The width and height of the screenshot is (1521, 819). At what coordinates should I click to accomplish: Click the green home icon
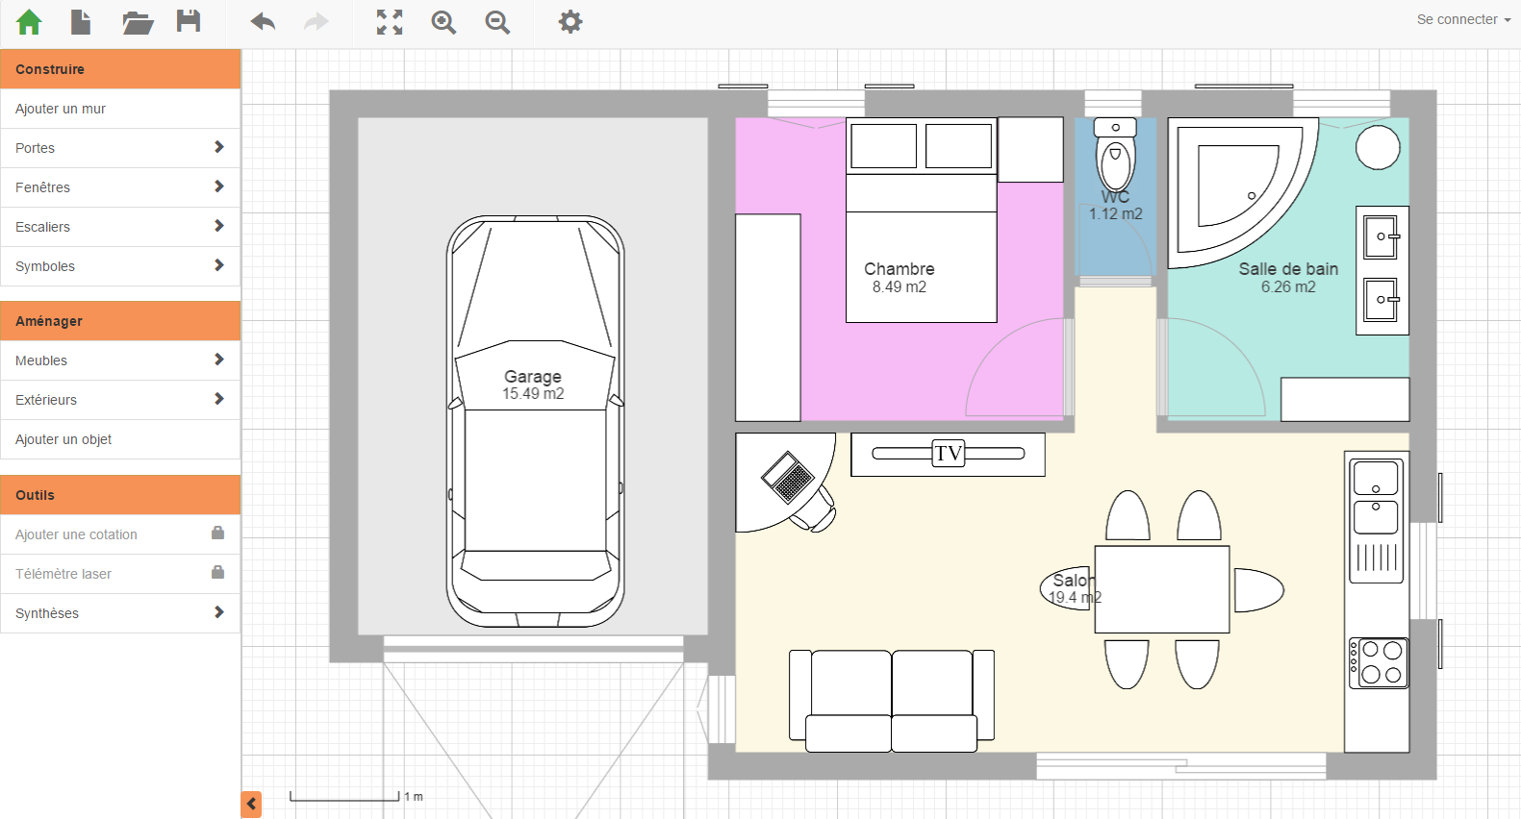pyautogui.click(x=29, y=22)
